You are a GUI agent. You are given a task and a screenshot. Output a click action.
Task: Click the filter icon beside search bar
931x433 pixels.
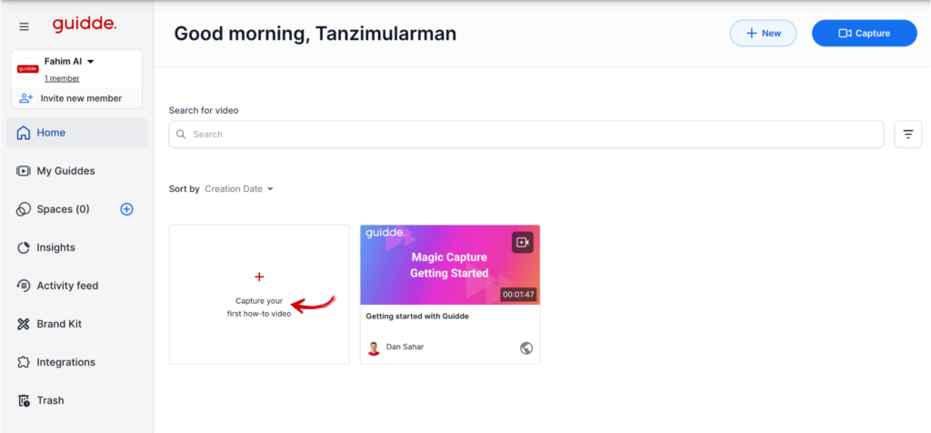pos(907,135)
